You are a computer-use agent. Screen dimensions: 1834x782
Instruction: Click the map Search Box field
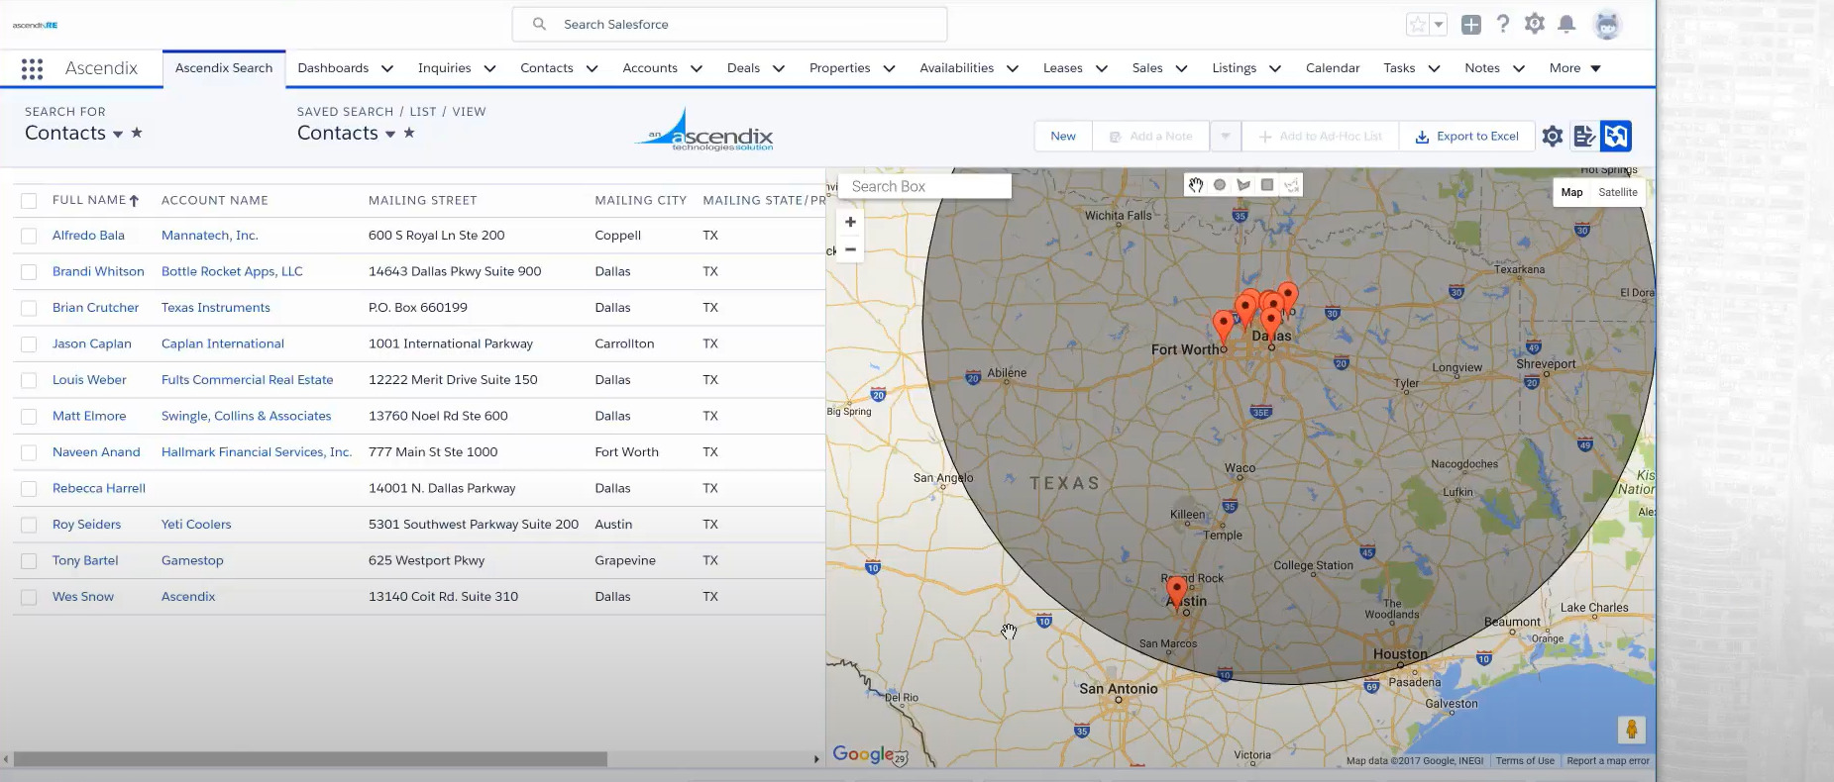click(x=924, y=186)
